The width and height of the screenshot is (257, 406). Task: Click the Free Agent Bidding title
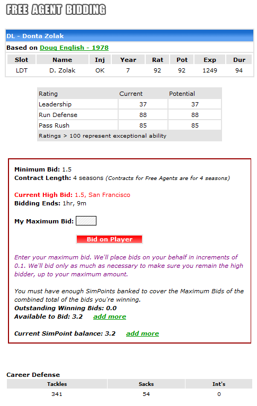56,10
